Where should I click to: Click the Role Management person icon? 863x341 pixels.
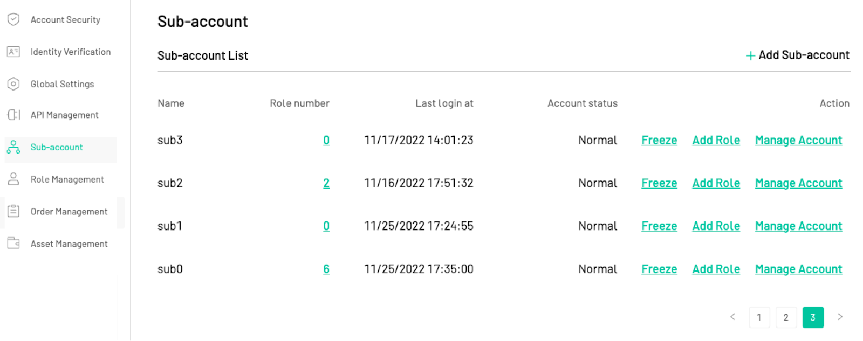13,179
